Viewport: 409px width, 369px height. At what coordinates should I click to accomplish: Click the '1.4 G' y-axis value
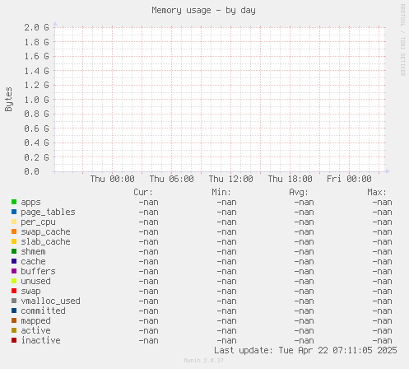[x=36, y=71]
